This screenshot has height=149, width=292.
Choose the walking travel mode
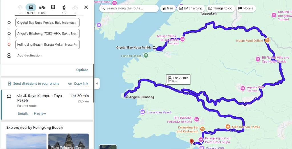pos(64,7)
